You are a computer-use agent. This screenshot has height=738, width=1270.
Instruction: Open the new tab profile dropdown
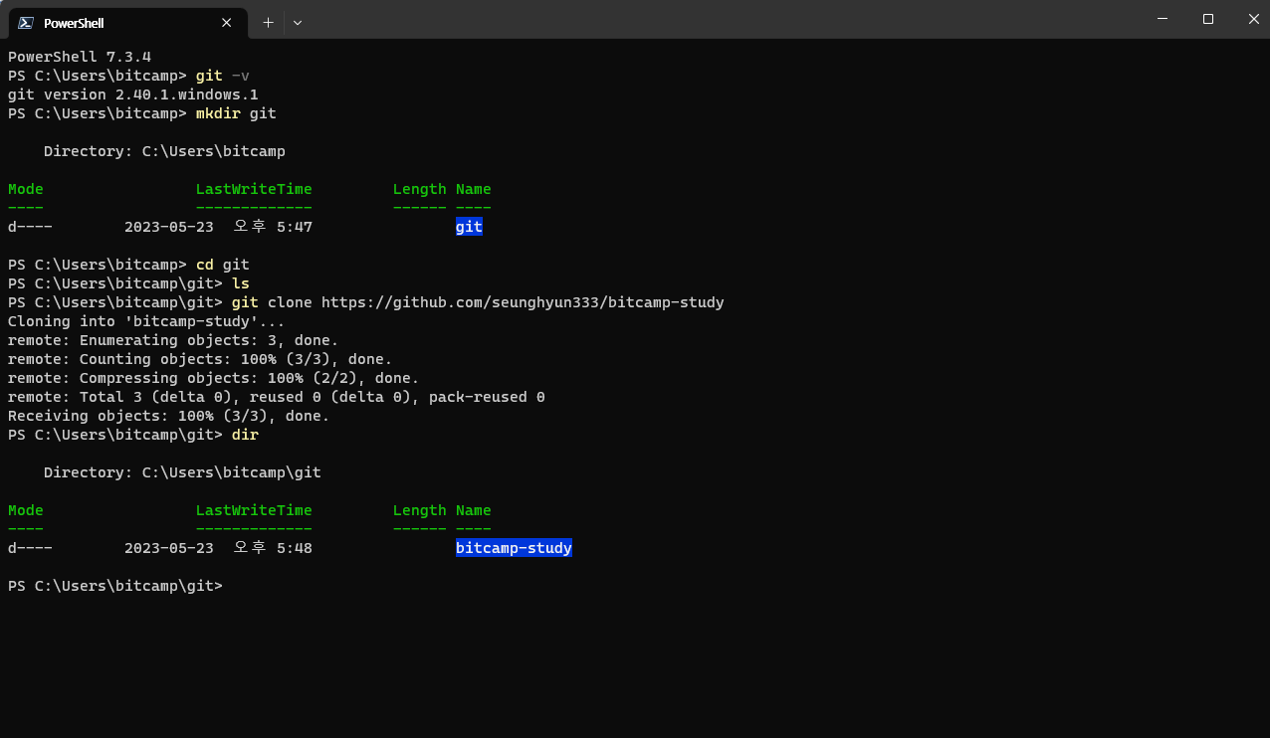pyautogui.click(x=297, y=22)
